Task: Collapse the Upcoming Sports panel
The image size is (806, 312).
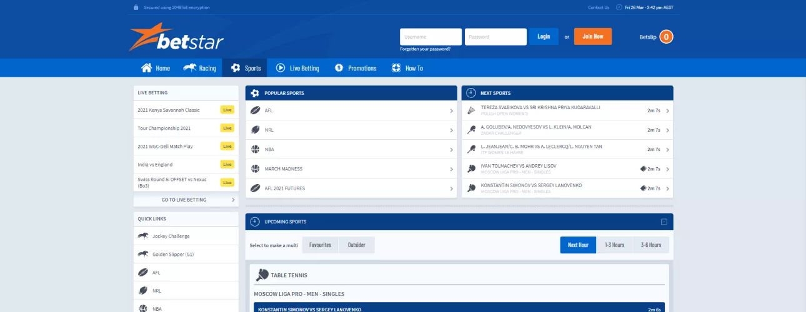Action: [664, 222]
